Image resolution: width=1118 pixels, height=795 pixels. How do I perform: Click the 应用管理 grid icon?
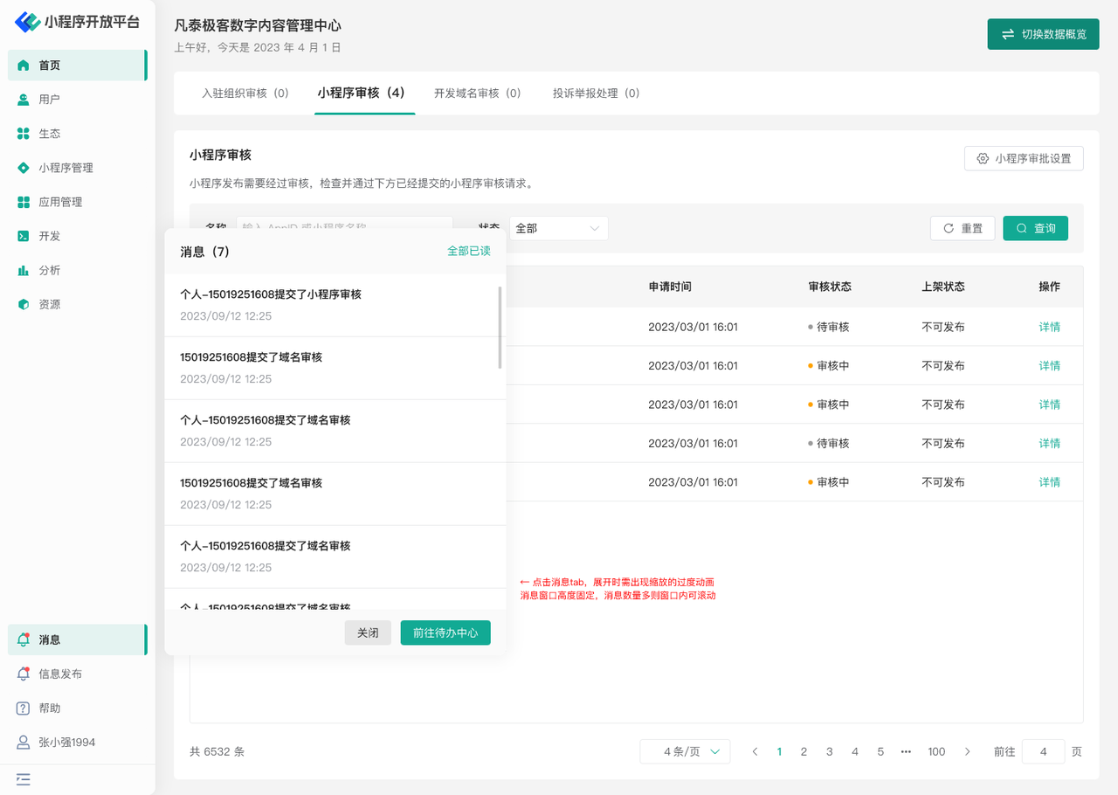click(x=24, y=202)
